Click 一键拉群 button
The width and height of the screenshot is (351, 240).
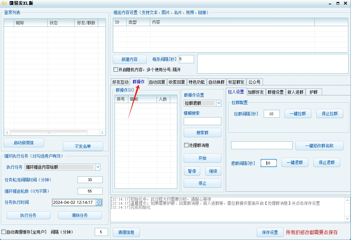298,113
